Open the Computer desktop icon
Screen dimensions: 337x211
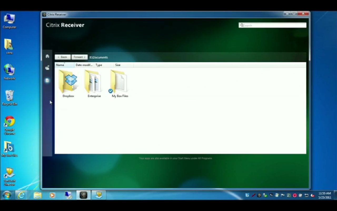(9, 21)
